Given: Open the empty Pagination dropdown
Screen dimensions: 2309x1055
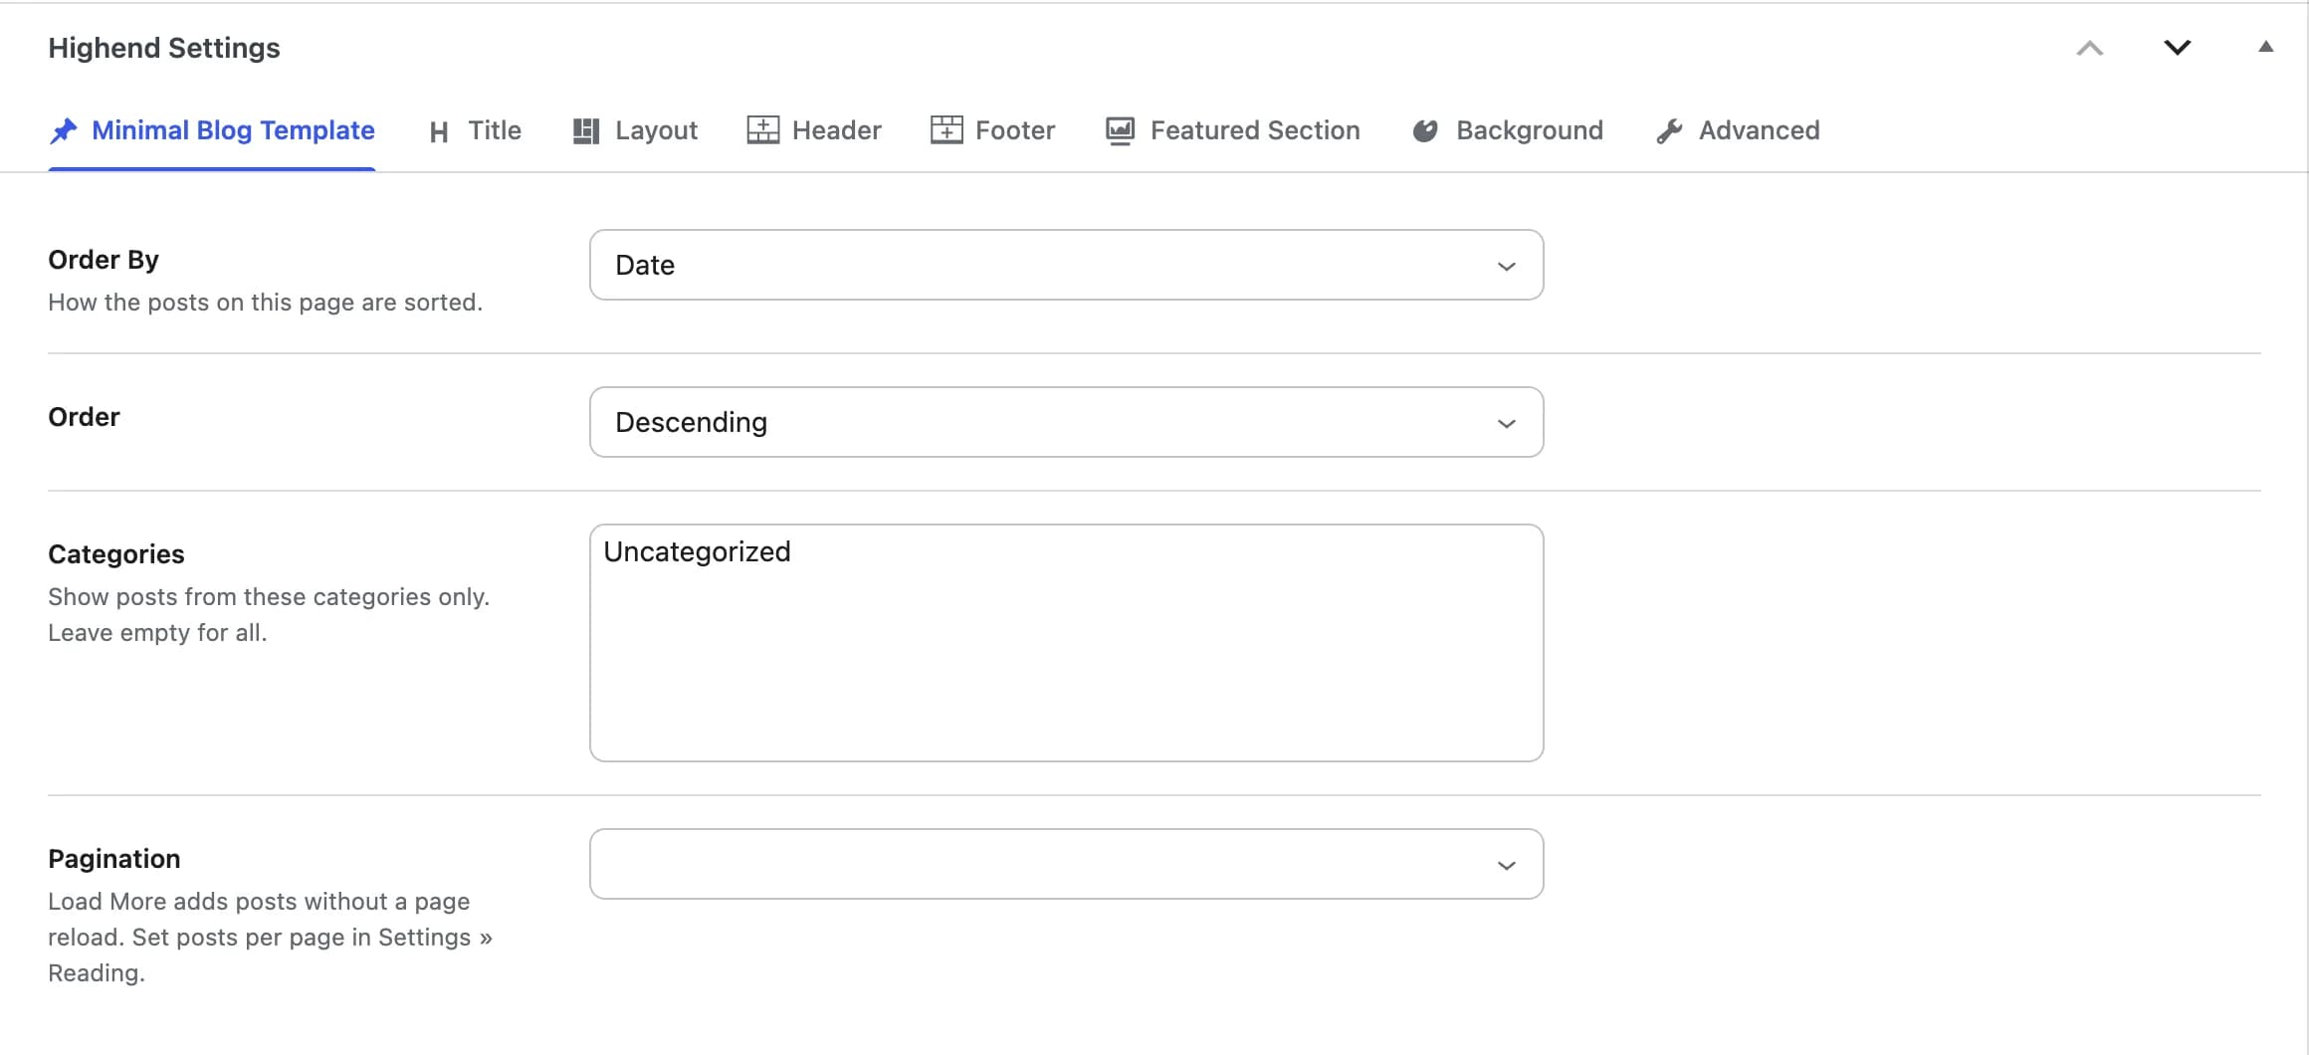Looking at the screenshot, I should pyautogui.click(x=1067, y=864).
